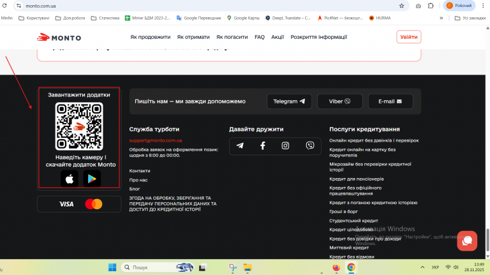Click the camera icon in the address bar
The width and height of the screenshot is (490, 275).
tap(418, 6)
